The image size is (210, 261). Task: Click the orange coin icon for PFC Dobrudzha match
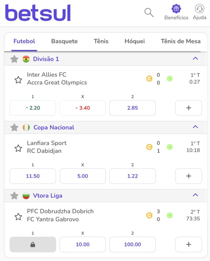149,215
